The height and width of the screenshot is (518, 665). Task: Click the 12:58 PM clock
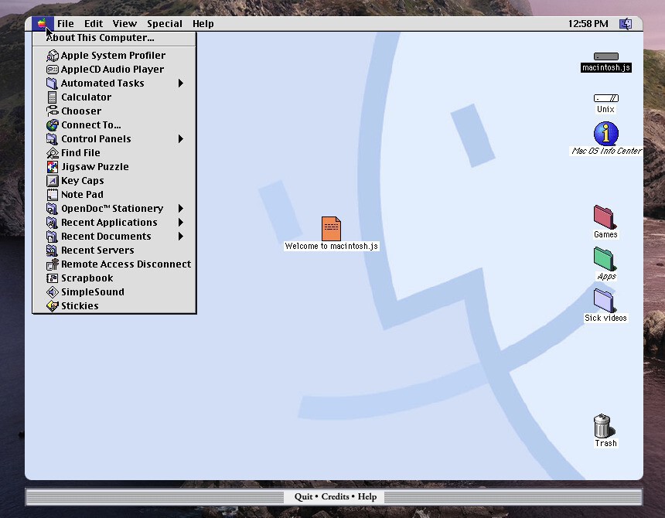588,24
